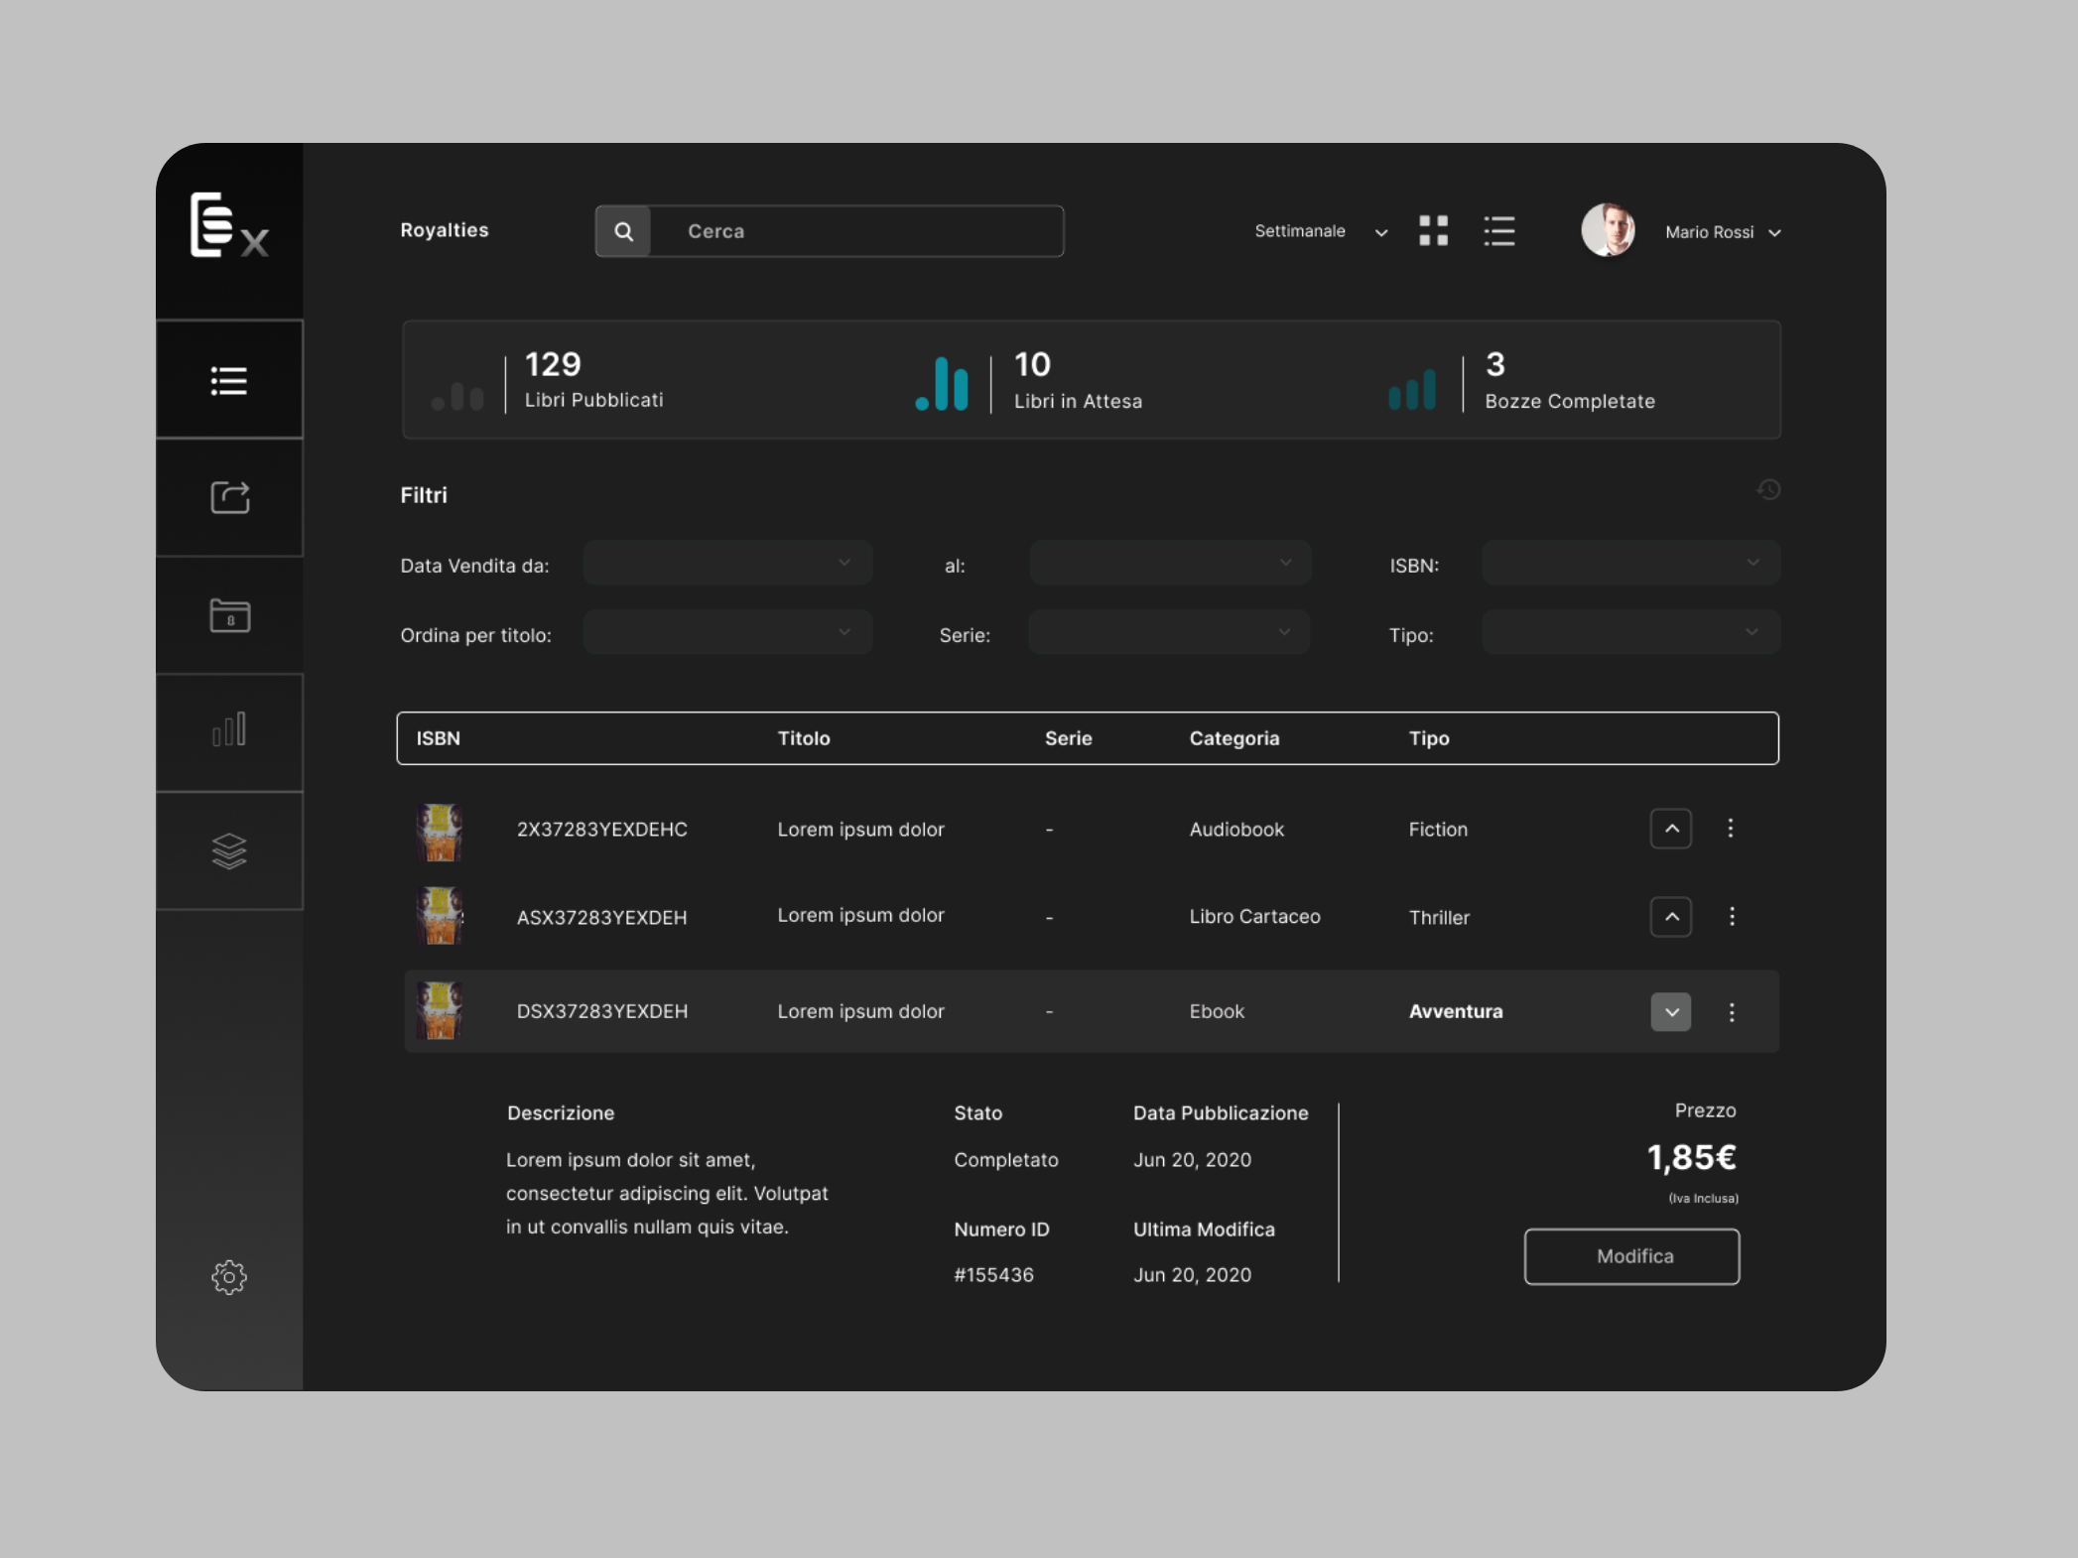Click the Bozze Completate chart icon
2078x1558 pixels.
1412,388
